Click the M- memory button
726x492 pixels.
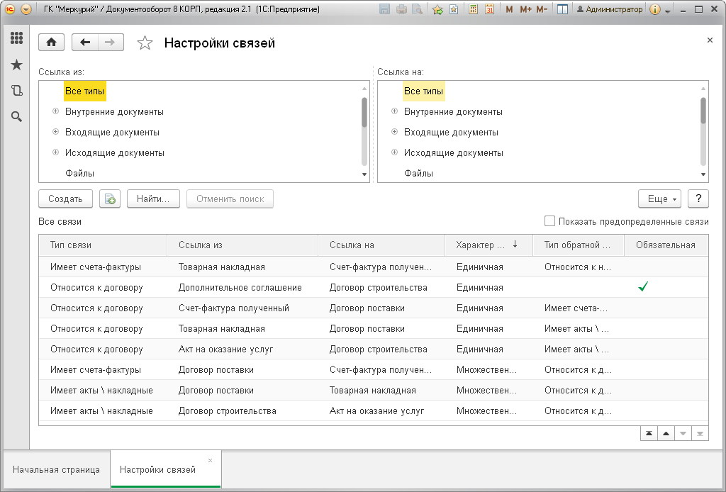[542, 9]
